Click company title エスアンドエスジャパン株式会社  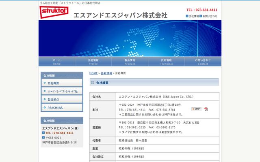click(120, 15)
